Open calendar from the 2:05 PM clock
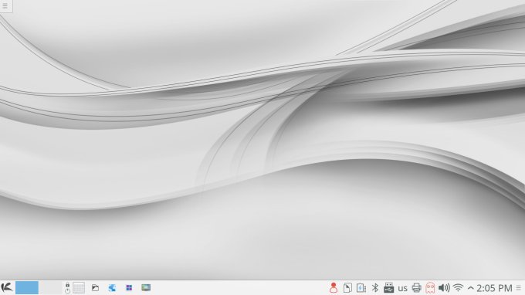The height and width of the screenshot is (295, 525). 494,288
